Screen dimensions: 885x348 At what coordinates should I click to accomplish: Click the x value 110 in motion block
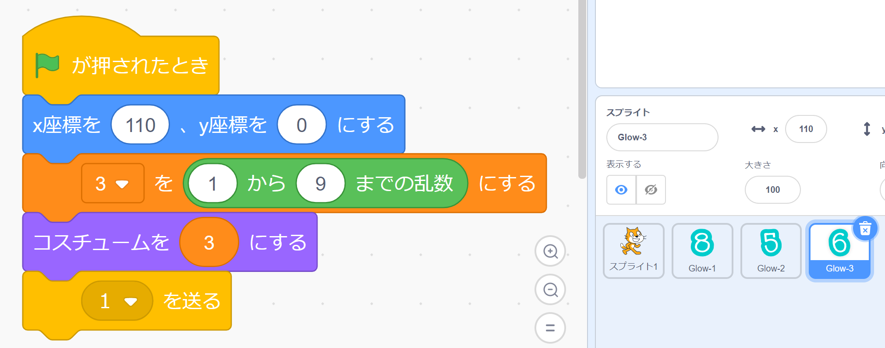[140, 125]
